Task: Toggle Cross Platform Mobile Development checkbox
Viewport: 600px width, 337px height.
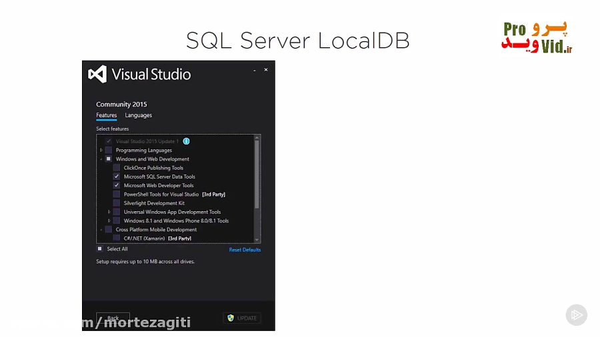Action: coord(109,229)
